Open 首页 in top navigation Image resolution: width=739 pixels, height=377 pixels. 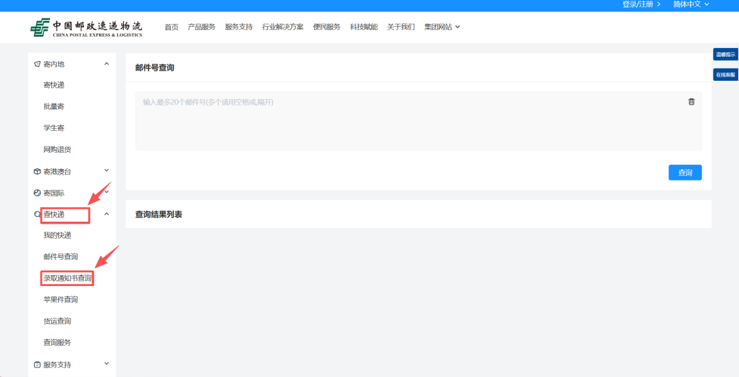coord(172,27)
